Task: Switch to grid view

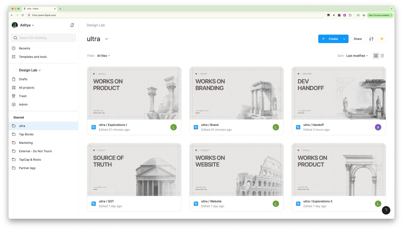Action: (376, 56)
